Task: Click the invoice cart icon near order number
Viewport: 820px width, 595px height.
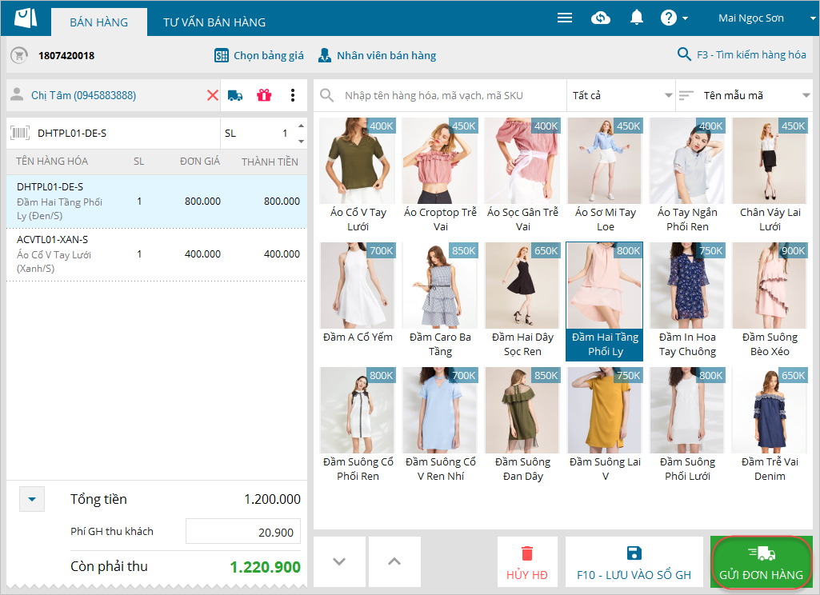Action: click(x=18, y=55)
